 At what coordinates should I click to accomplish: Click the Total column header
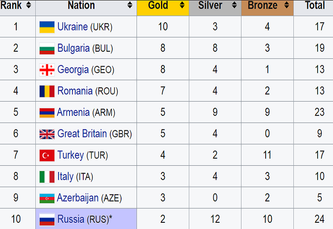tap(315, 5)
